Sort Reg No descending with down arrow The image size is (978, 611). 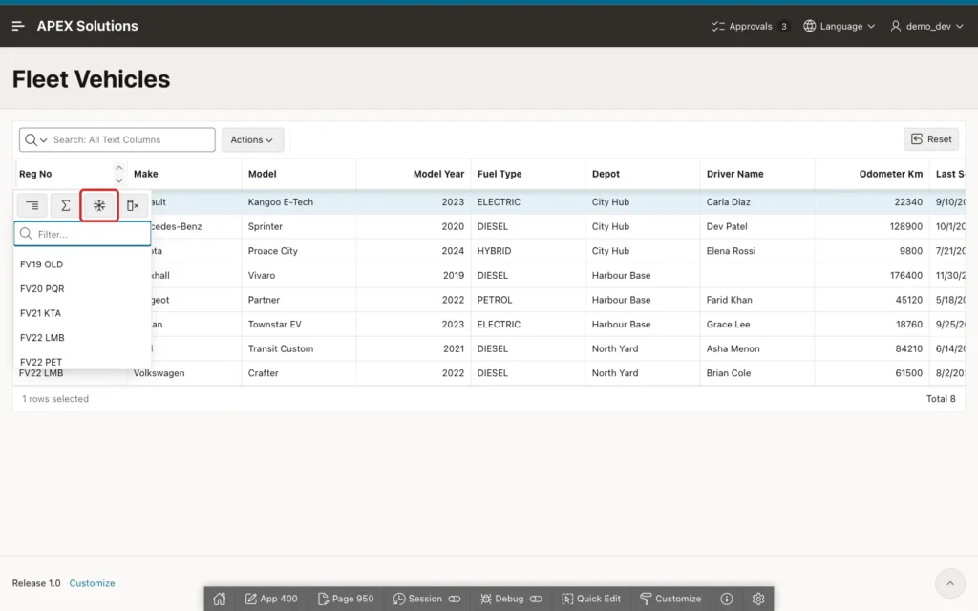(x=119, y=180)
